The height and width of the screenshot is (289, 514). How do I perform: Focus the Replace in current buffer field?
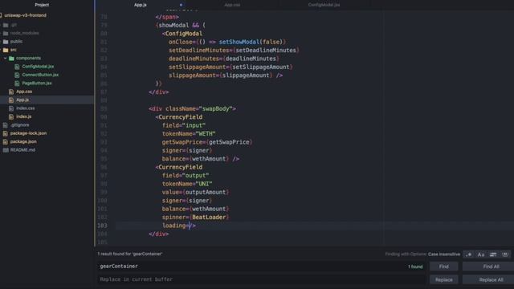coord(261,279)
